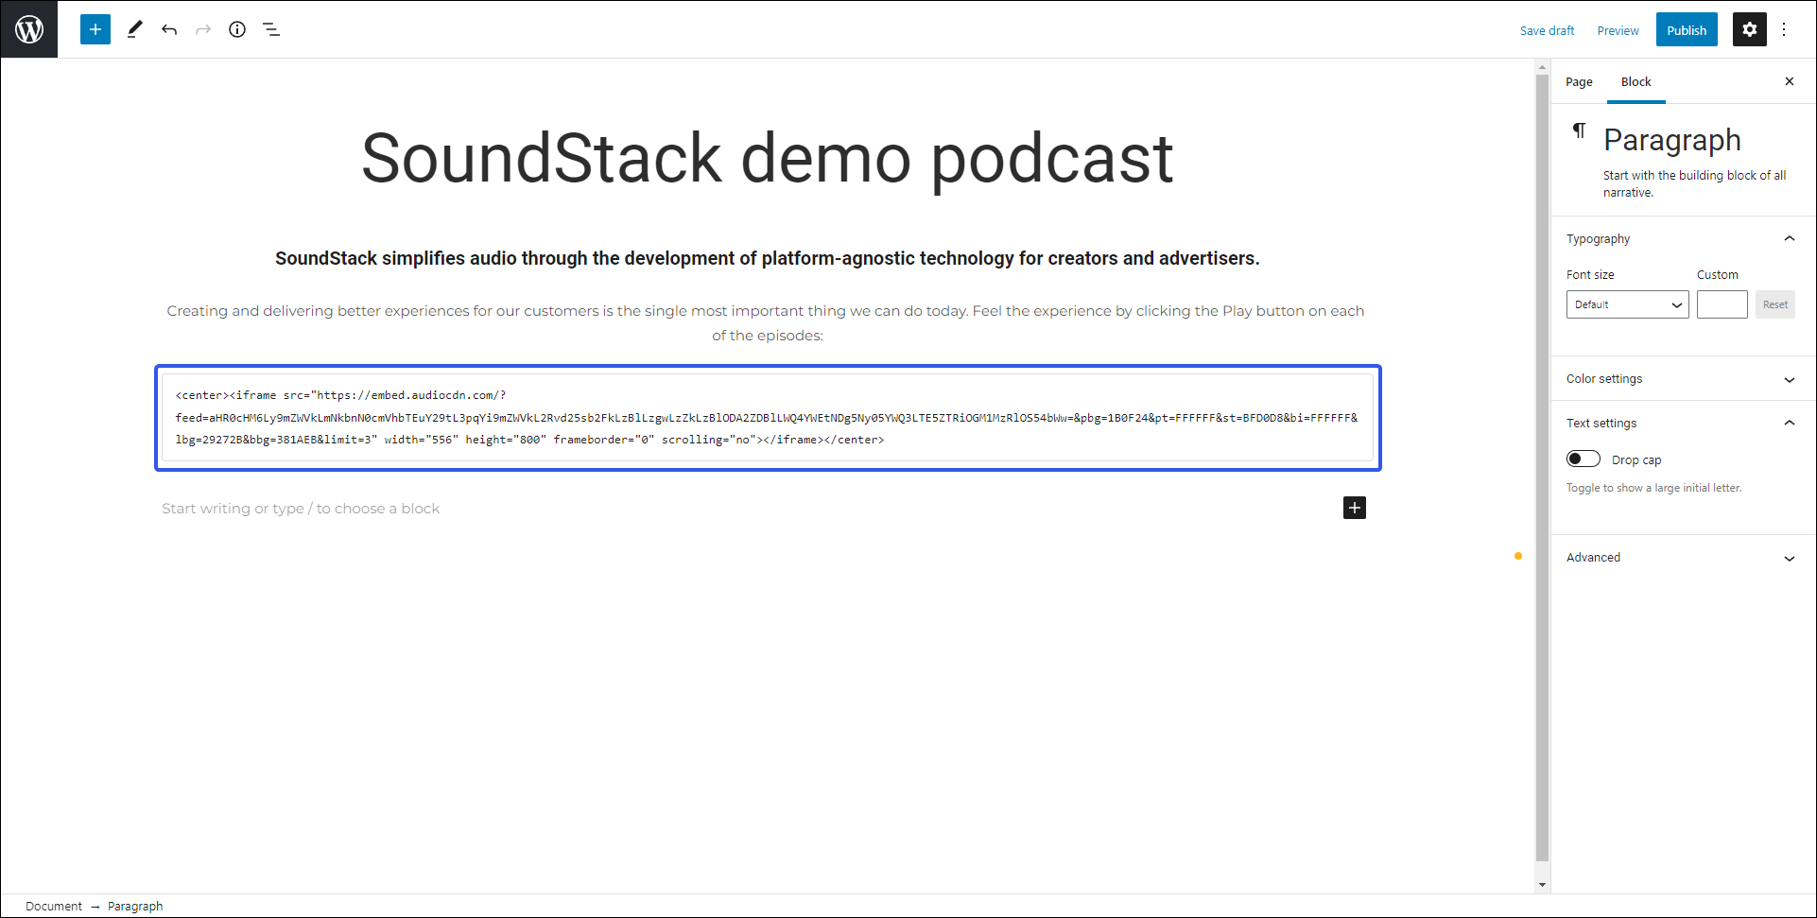Image resolution: width=1817 pixels, height=918 pixels.
Task: Open the List view outline icon
Action: [271, 29]
